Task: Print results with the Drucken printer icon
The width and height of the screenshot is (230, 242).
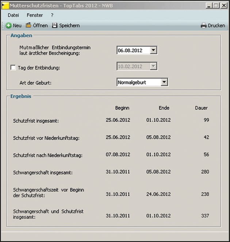Action: pos(204,26)
